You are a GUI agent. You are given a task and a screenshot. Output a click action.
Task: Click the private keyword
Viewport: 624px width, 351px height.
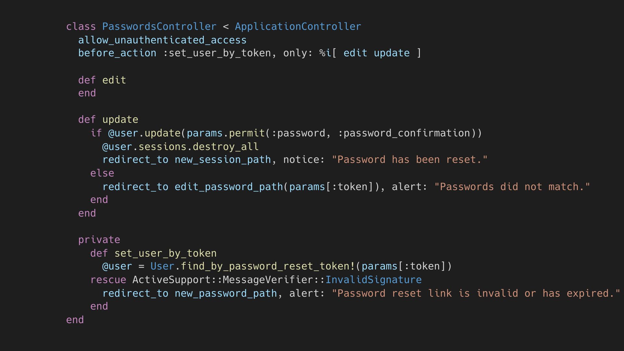[x=99, y=240]
